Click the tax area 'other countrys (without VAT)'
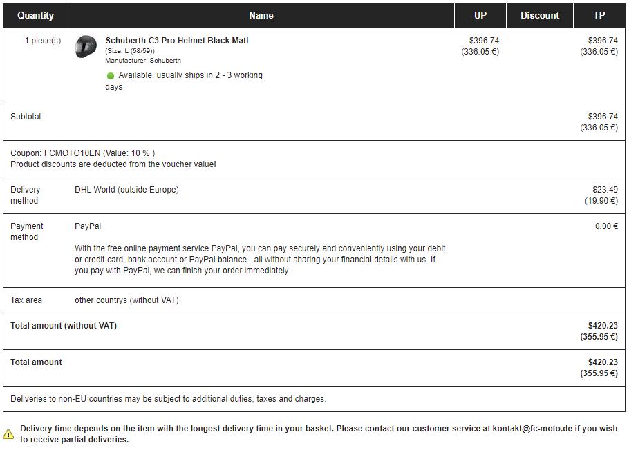This screenshot has width=629, height=450. pos(126,300)
